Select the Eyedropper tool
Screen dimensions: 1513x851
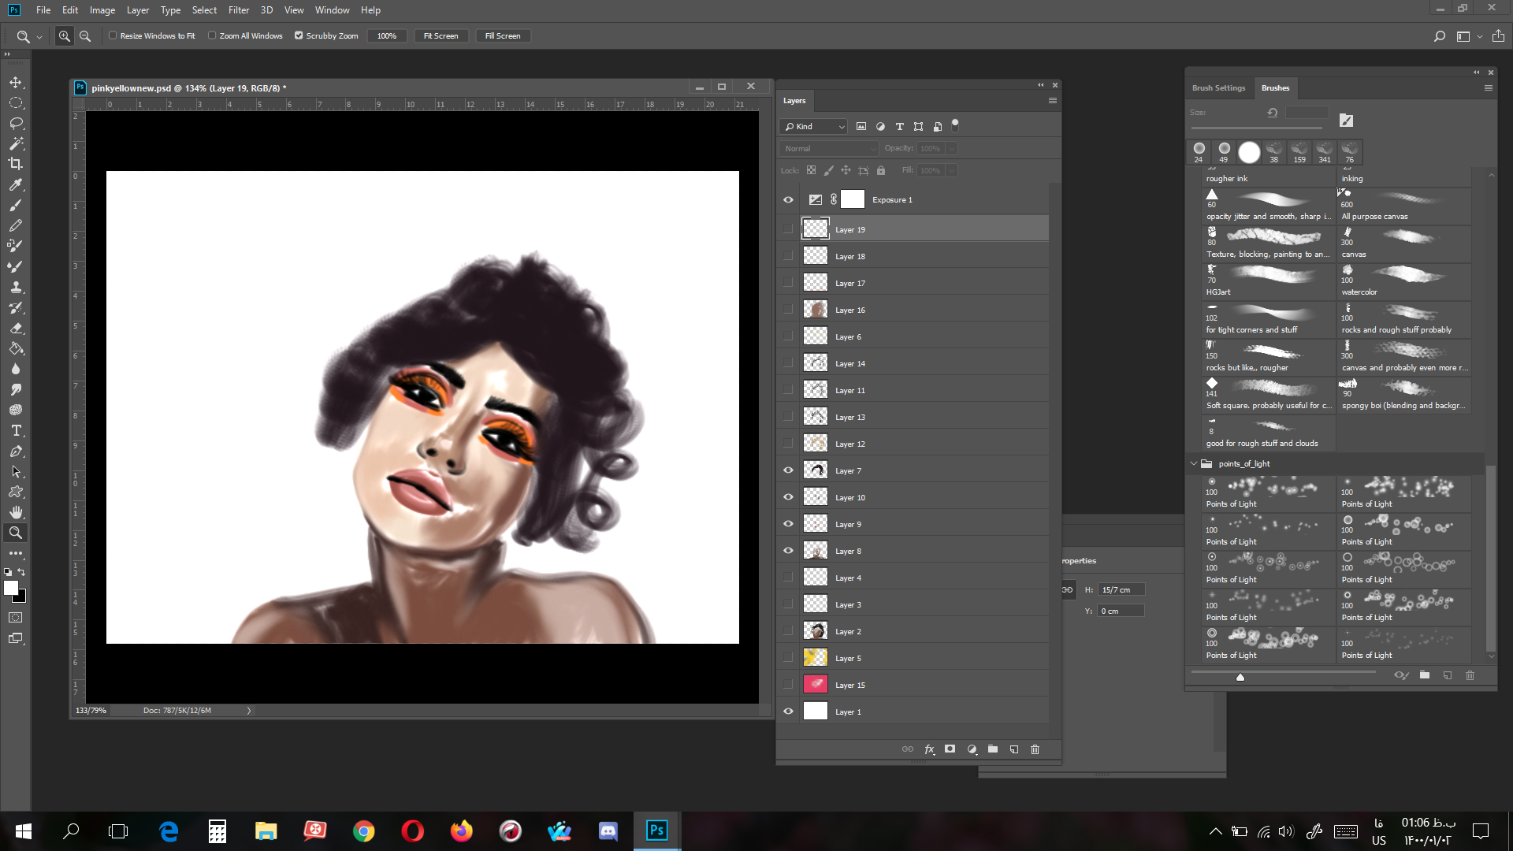click(16, 184)
